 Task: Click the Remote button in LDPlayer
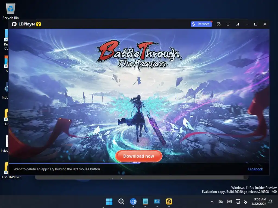(x=201, y=24)
